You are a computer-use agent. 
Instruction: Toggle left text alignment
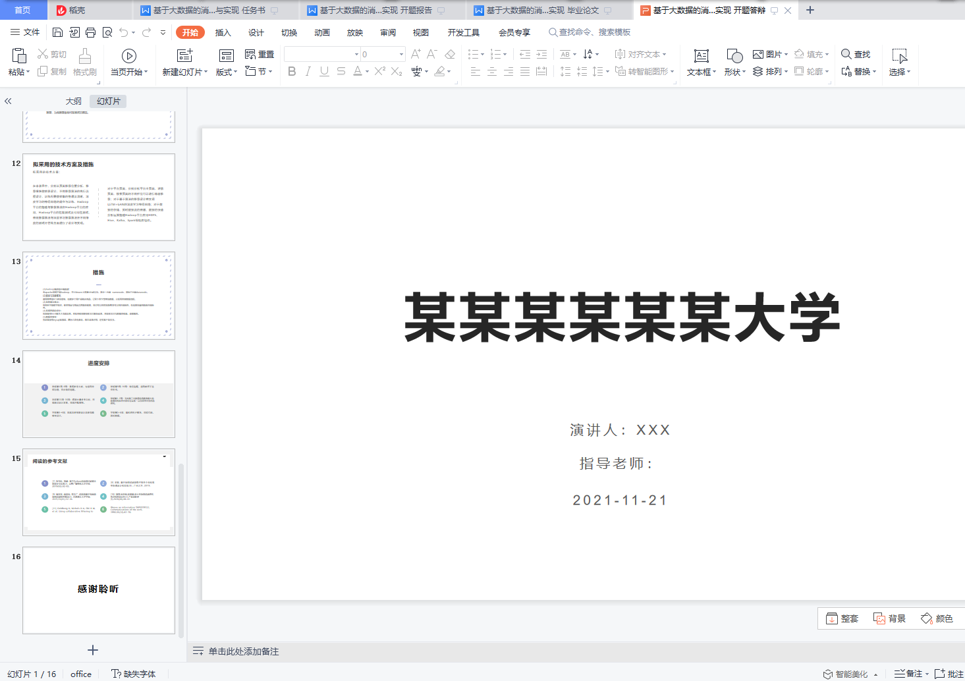(476, 71)
